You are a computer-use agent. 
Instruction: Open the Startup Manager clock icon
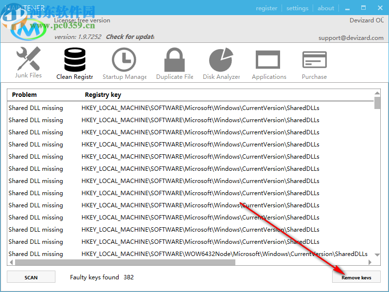[x=124, y=59]
